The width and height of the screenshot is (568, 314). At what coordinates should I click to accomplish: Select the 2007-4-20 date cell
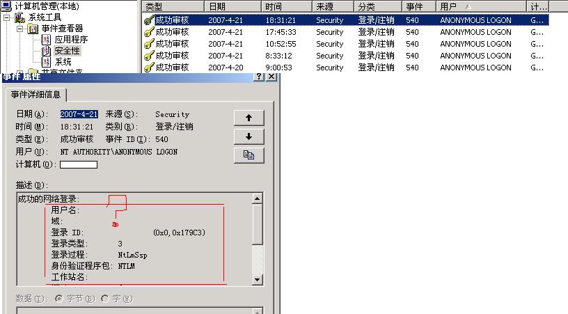226,68
